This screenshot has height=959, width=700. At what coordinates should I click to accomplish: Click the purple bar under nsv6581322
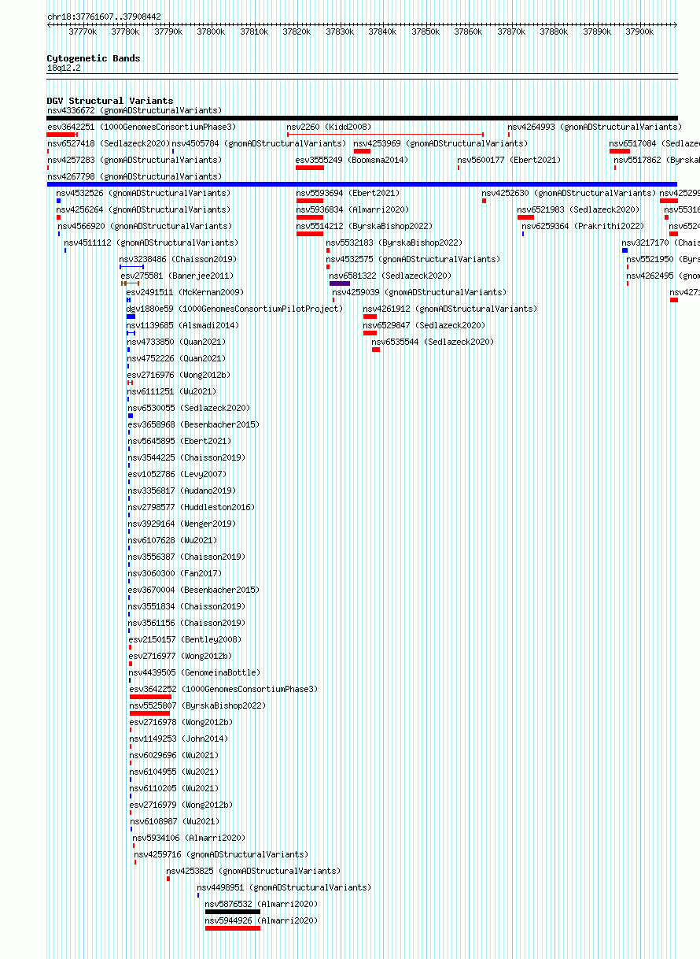click(340, 283)
